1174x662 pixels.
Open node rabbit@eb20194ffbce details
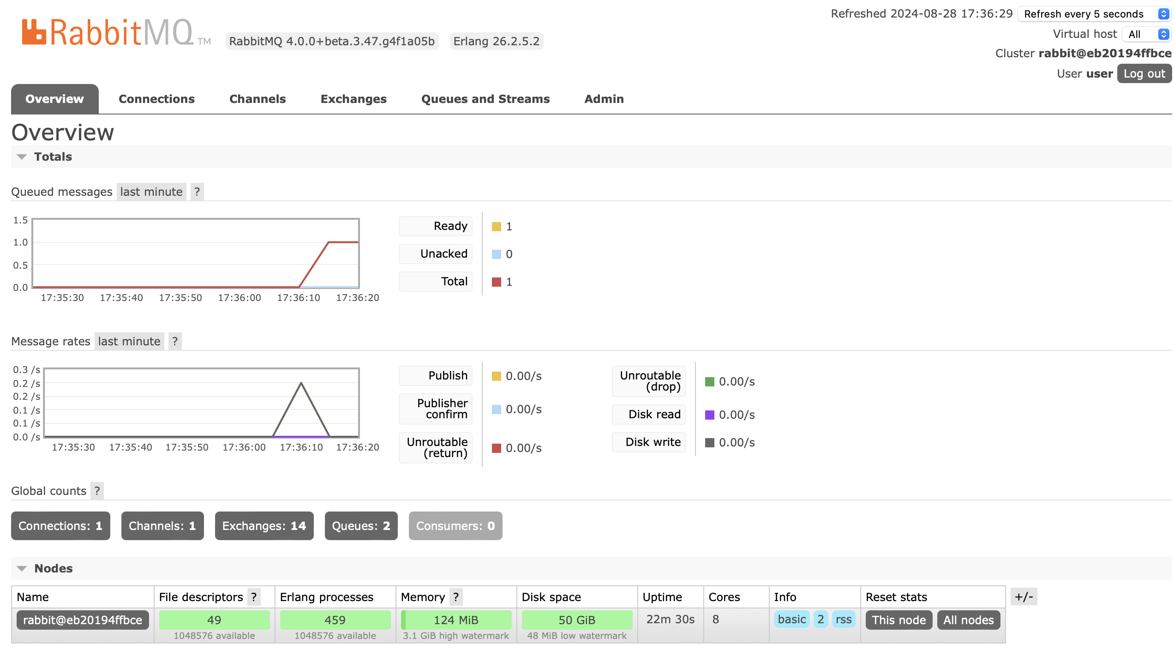click(x=83, y=620)
